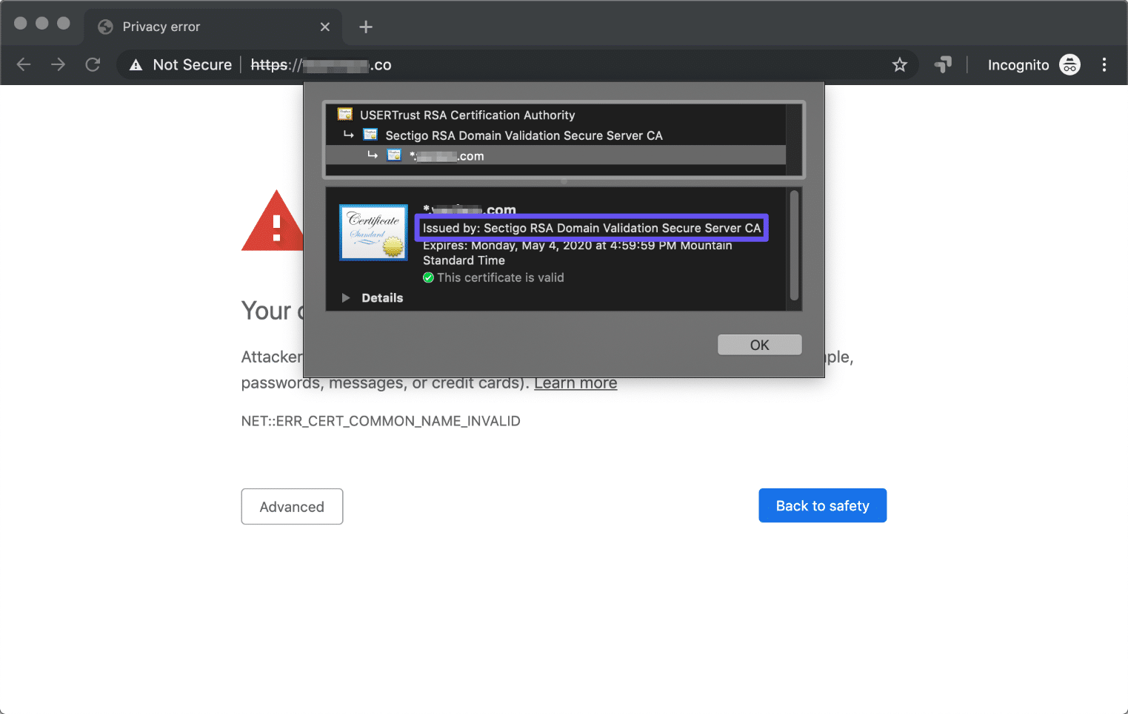Viewport: 1128px width, 714px height.
Task: Click the Back to safety button
Action: coord(822,505)
